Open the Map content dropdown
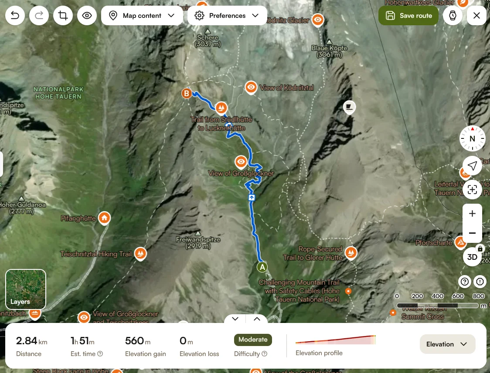490x373 pixels. (142, 15)
